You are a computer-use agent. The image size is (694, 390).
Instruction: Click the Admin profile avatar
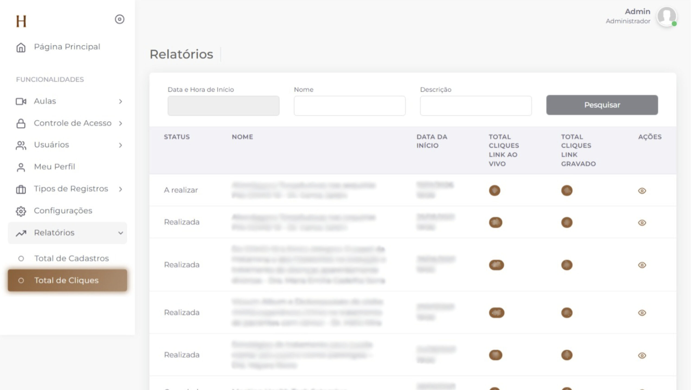click(x=666, y=16)
